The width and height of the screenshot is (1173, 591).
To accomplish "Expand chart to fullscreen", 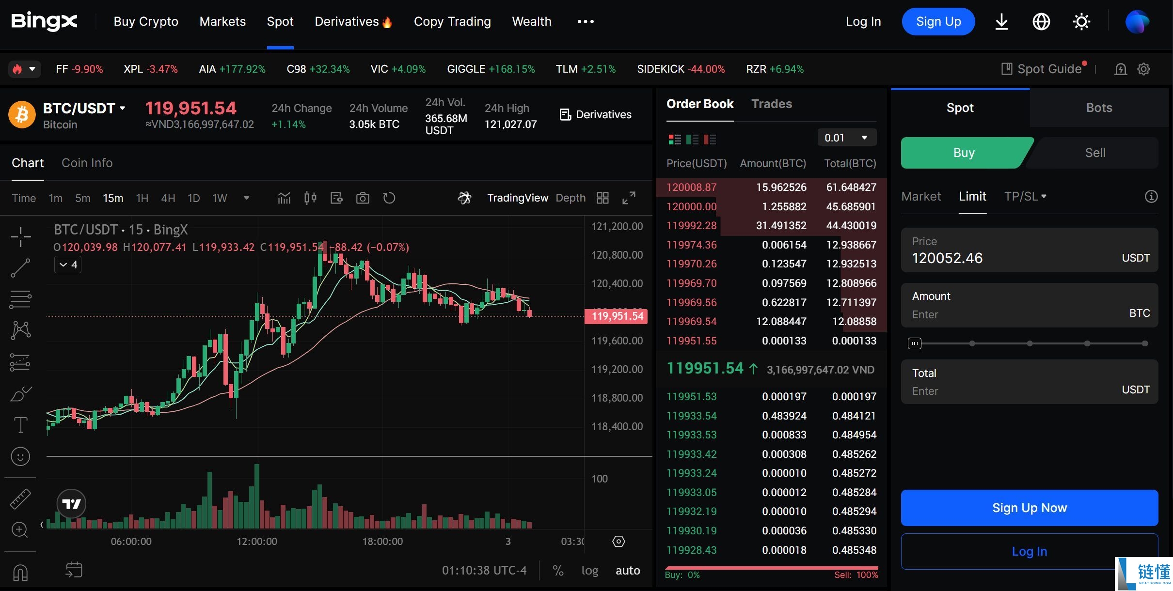I will click(x=629, y=198).
